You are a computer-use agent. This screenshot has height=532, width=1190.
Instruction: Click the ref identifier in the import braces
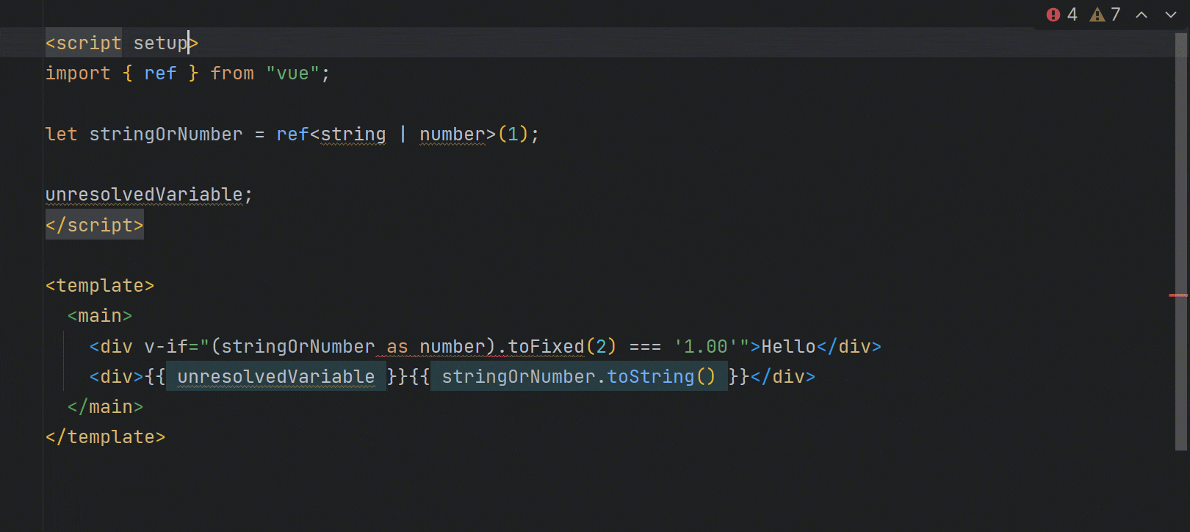coord(160,73)
